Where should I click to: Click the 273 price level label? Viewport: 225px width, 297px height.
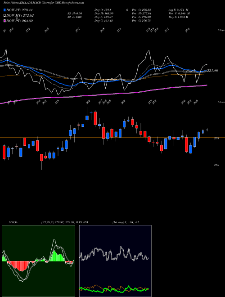(216, 138)
